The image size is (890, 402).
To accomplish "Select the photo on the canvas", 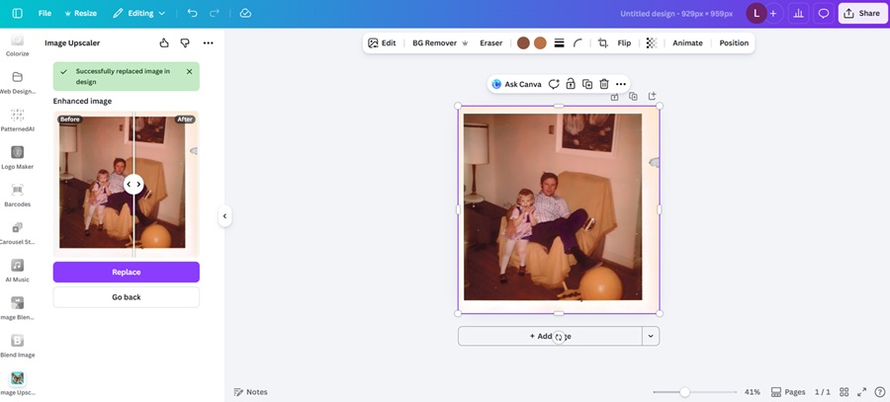I will [559, 209].
